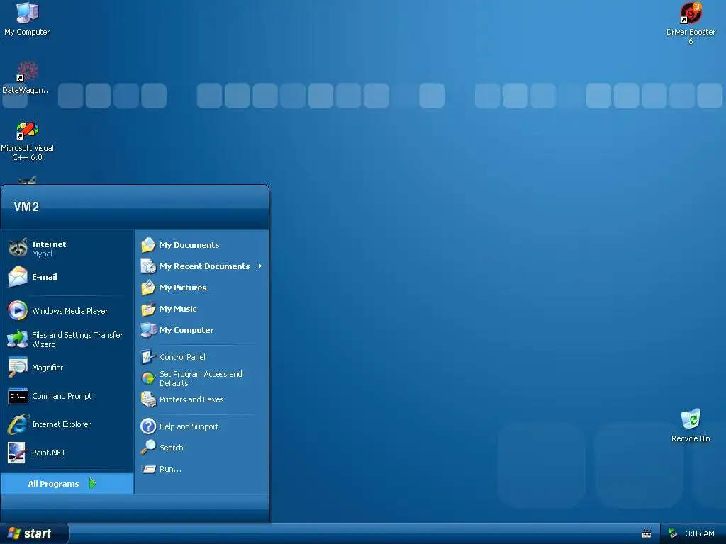Expand All Programs green arrow
The width and height of the screenshot is (726, 544).
[92, 483]
